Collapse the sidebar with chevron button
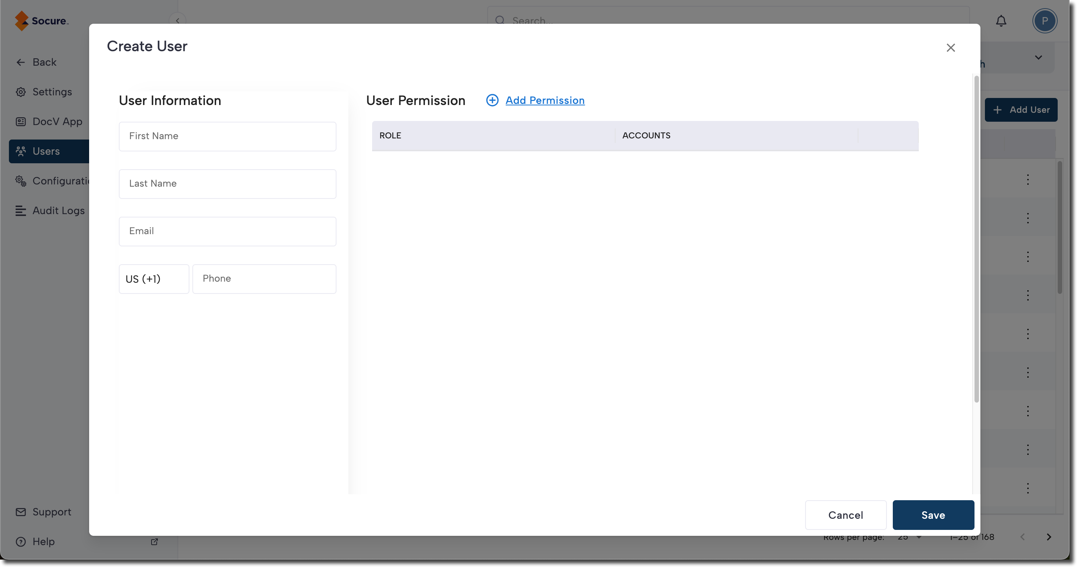Screen dimensions: 1077x567 177,20
